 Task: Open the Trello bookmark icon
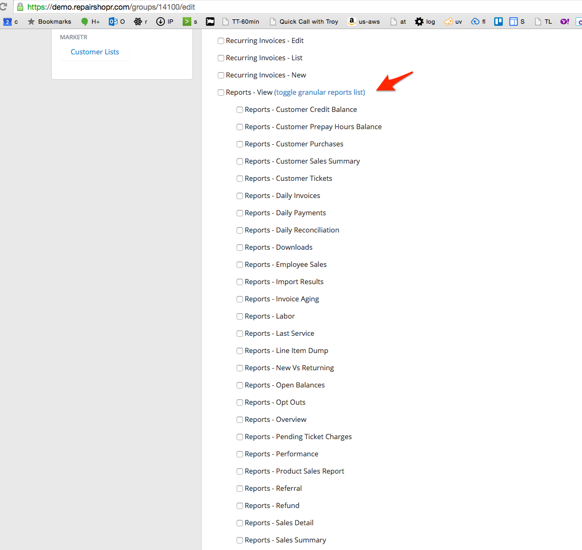click(x=498, y=22)
